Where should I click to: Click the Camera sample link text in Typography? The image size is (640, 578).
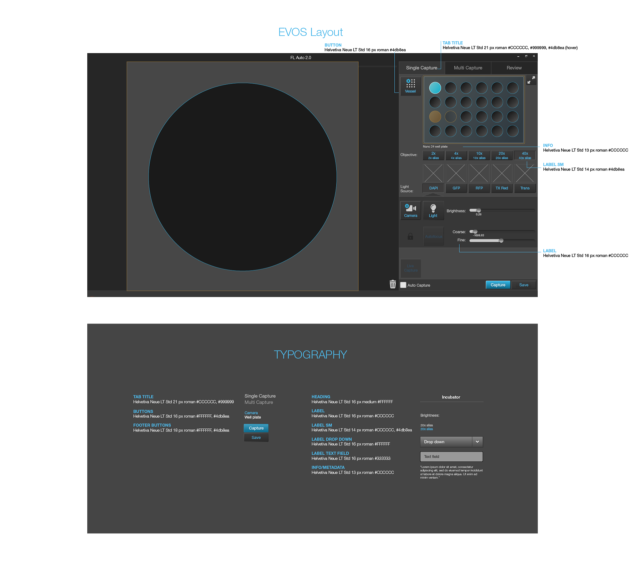(x=251, y=413)
